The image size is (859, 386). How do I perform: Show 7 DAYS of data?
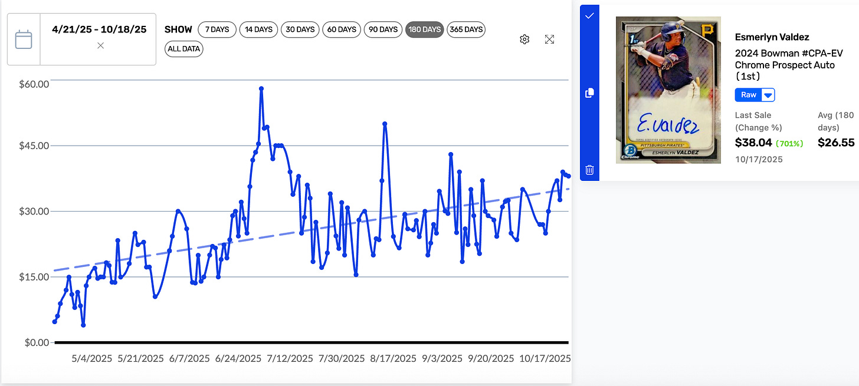[217, 29]
